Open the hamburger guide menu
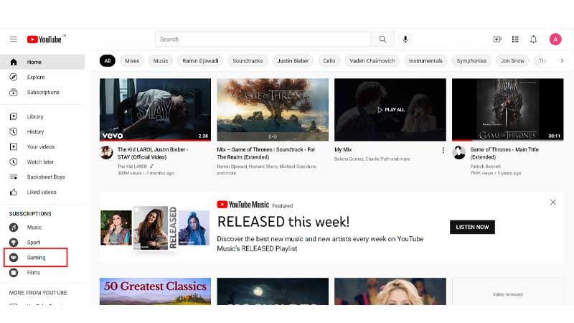The height and width of the screenshot is (323, 574). tap(14, 39)
